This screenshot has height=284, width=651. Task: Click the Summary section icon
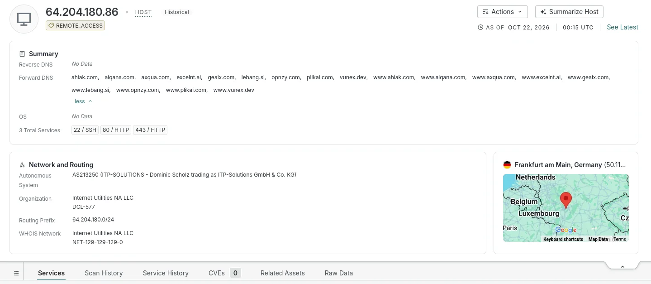tap(22, 54)
